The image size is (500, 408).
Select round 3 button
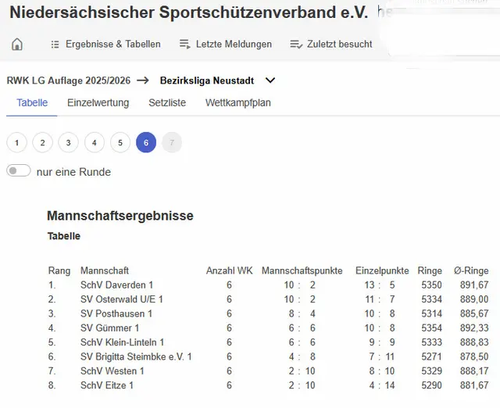(69, 143)
